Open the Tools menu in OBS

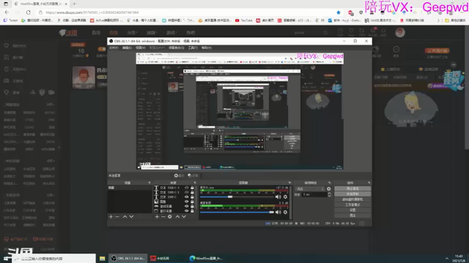[193, 47]
